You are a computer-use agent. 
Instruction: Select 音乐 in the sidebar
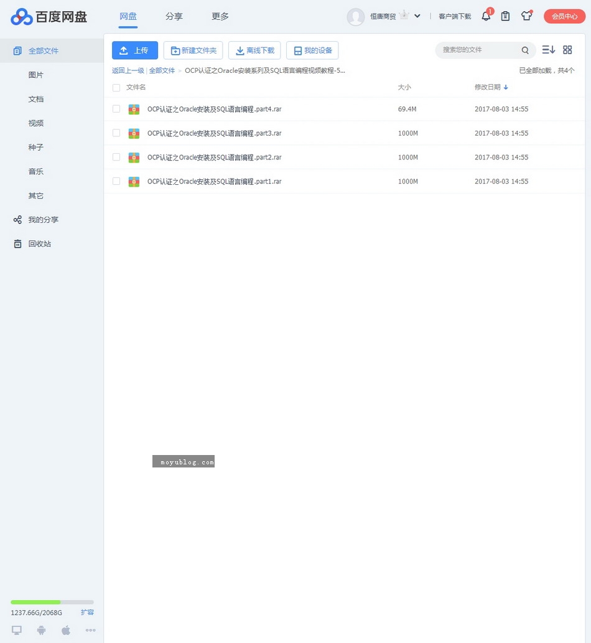[35, 171]
